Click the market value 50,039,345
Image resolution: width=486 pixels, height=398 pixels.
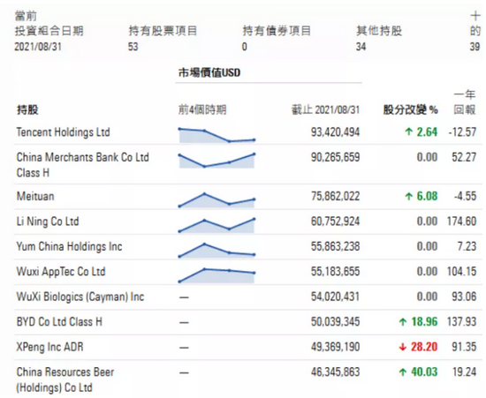pos(336,321)
